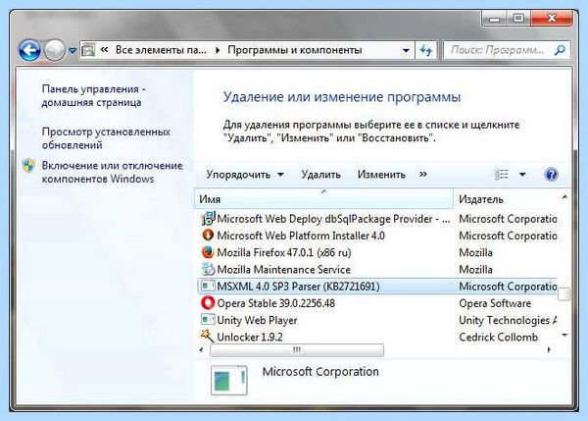Click the Mozilla Maintenance Service icon
Image resolution: width=588 pixels, height=421 pixels.
coord(208,269)
